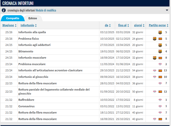
Task: Select the Infortunio muscolare text
Action: (x=32, y=58)
